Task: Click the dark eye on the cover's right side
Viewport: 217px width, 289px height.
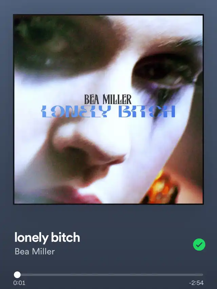Action: click(x=162, y=71)
